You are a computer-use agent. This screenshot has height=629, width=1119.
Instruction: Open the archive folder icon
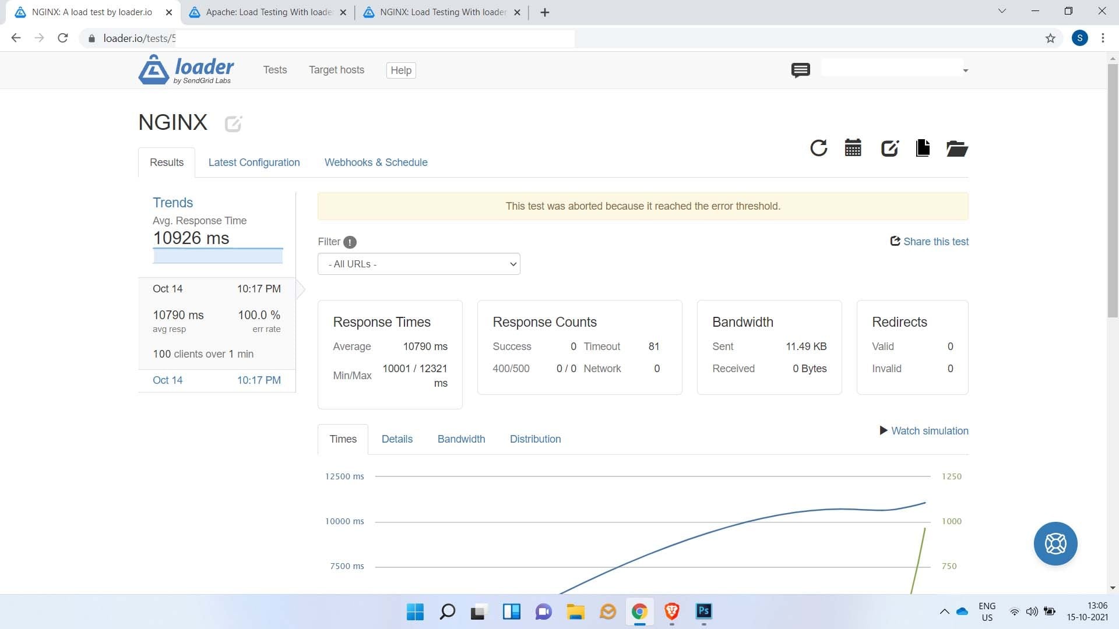[957, 149]
